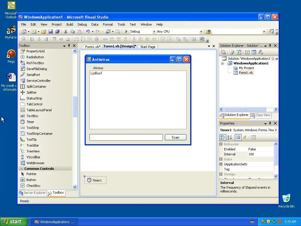Open the Any CPU platform dropdown
301x226 pixels.
pos(201,32)
